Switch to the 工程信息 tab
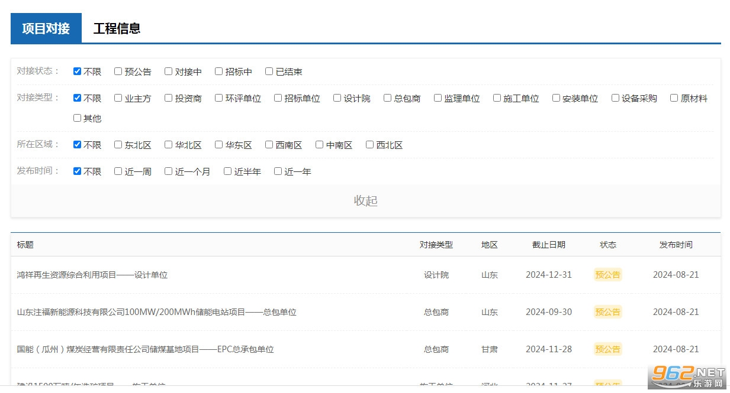Viewport: 730px width, 393px height. (x=117, y=28)
